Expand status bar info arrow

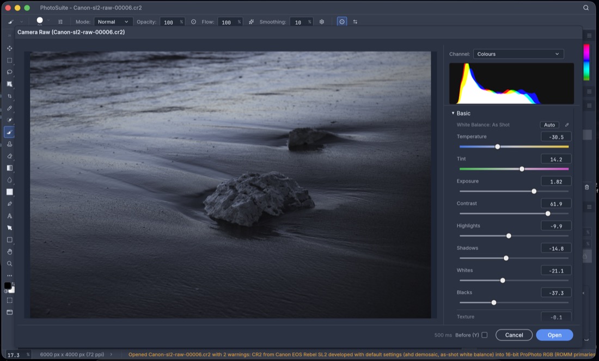coord(111,354)
